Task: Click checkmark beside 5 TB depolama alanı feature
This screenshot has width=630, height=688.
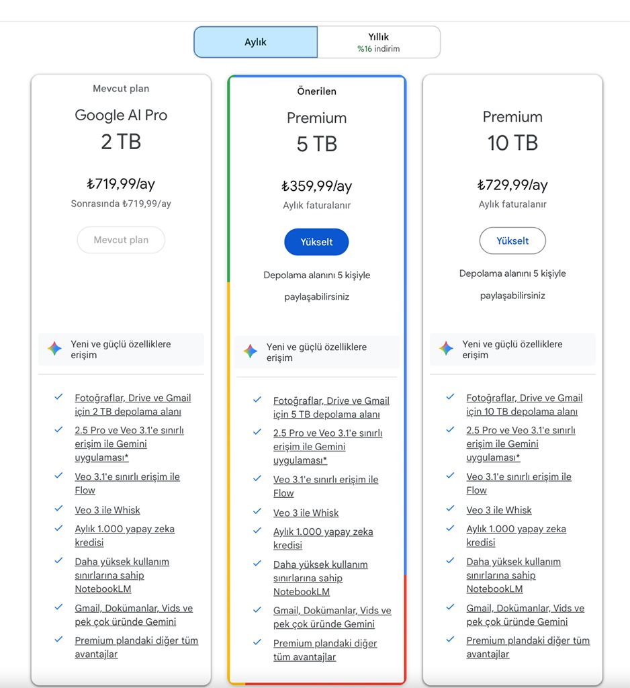Action: coord(257,400)
